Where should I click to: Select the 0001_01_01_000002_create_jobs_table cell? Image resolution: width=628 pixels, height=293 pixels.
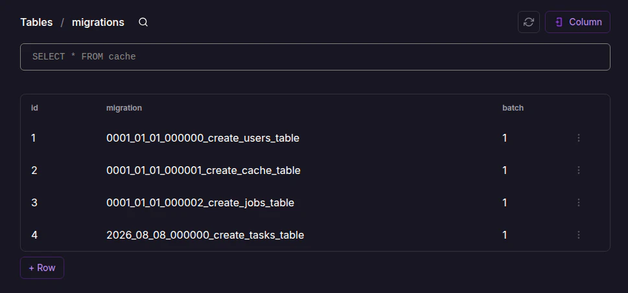[200, 202]
